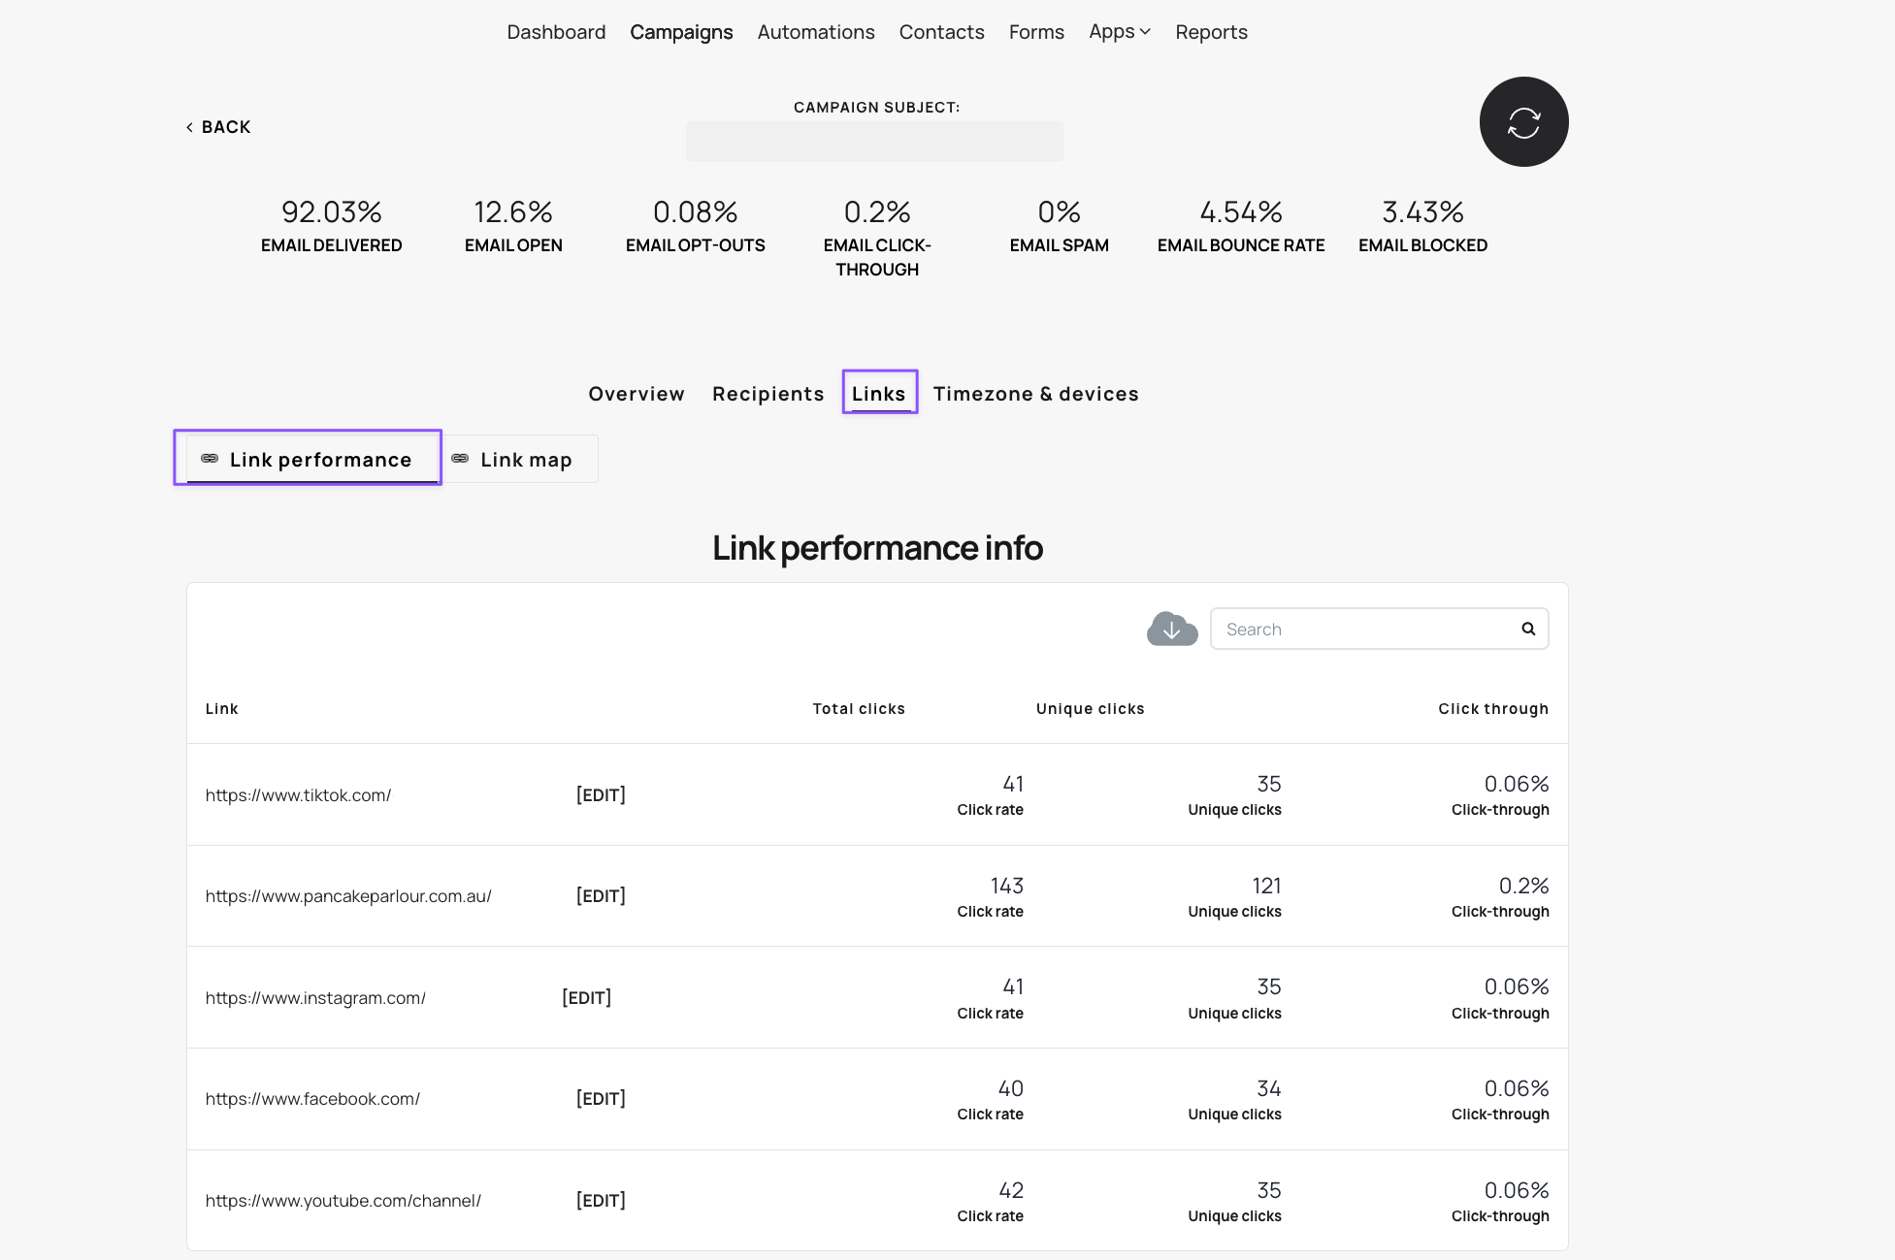This screenshot has height=1260, width=1895.
Task: Edit the instagram.com link
Action: (x=586, y=998)
